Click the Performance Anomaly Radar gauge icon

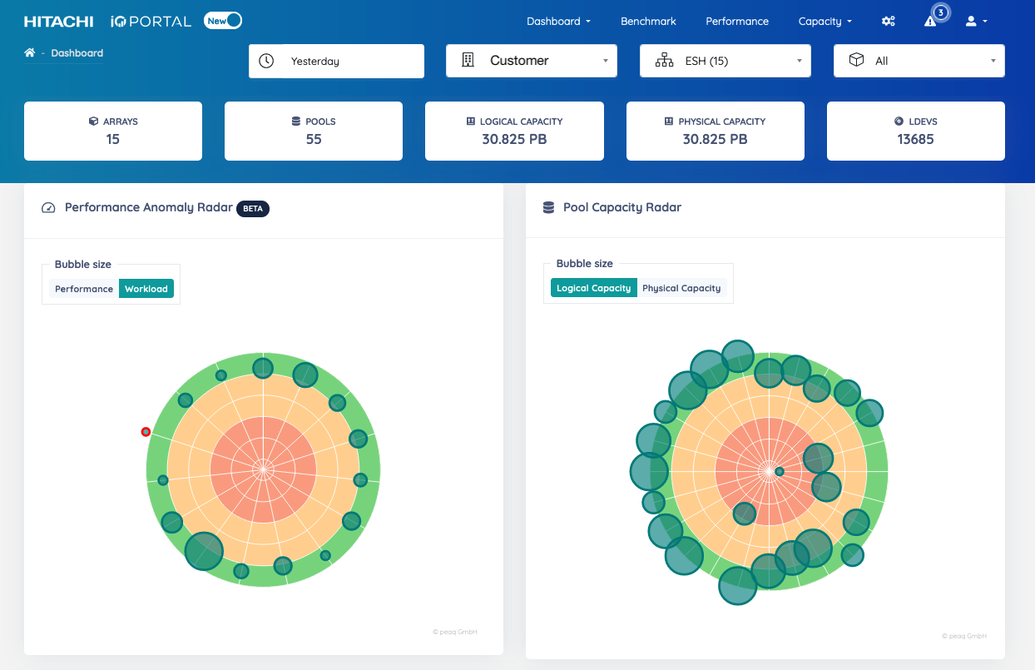pyautogui.click(x=48, y=207)
